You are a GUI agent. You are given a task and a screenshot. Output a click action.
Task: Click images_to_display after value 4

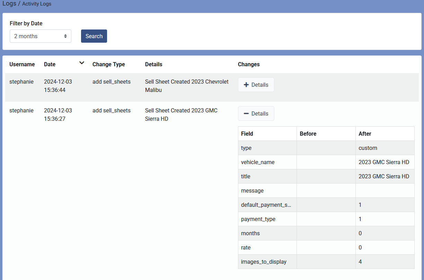point(360,262)
